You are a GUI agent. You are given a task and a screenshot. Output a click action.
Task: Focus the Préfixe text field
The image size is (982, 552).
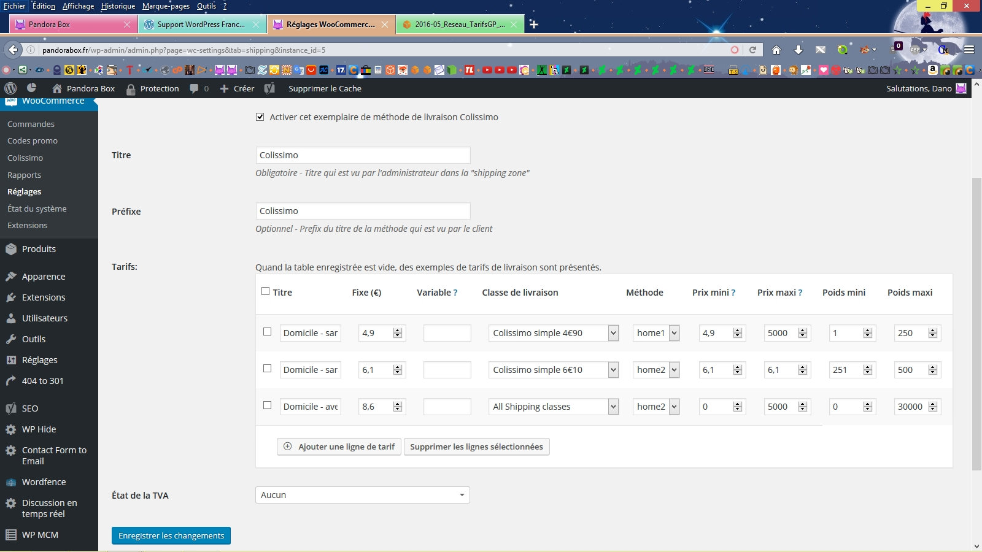point(363,211)
